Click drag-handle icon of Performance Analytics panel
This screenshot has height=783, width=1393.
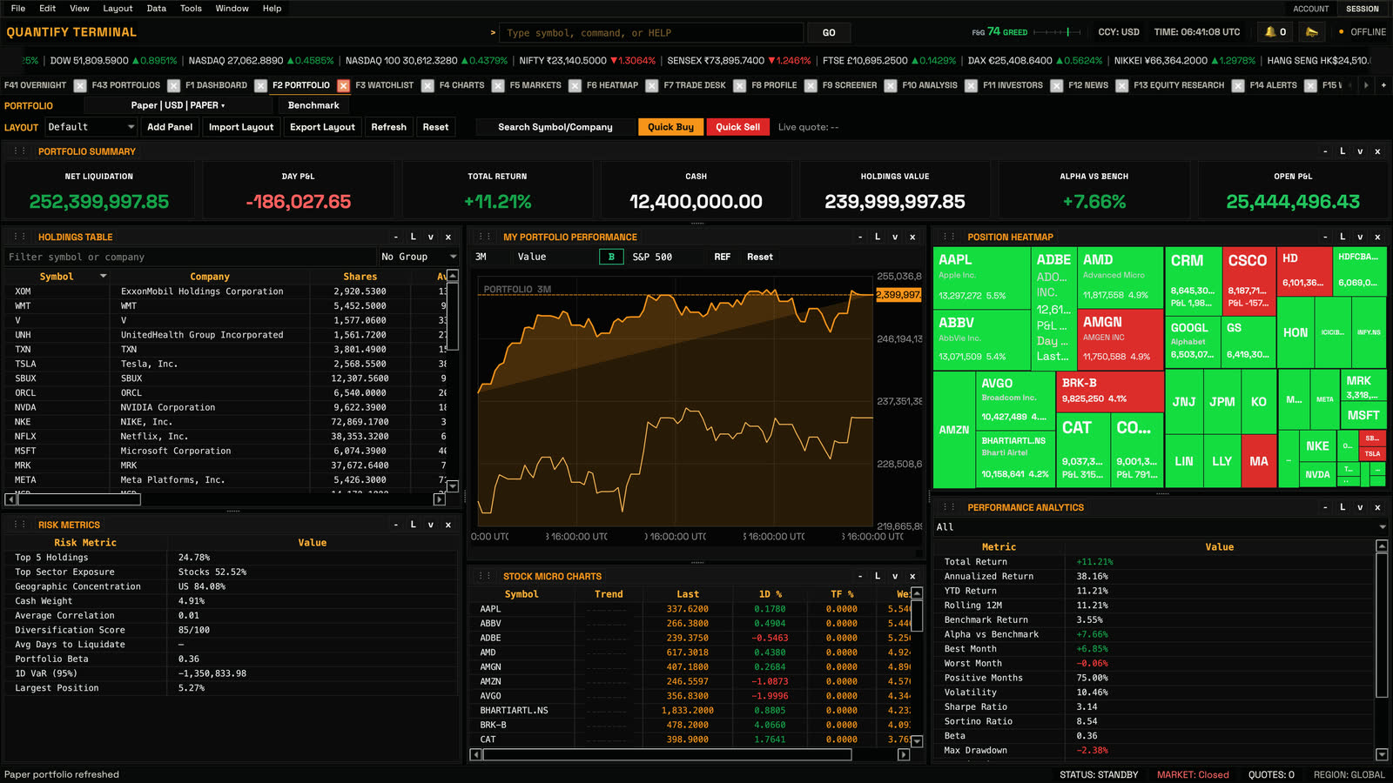949,507
